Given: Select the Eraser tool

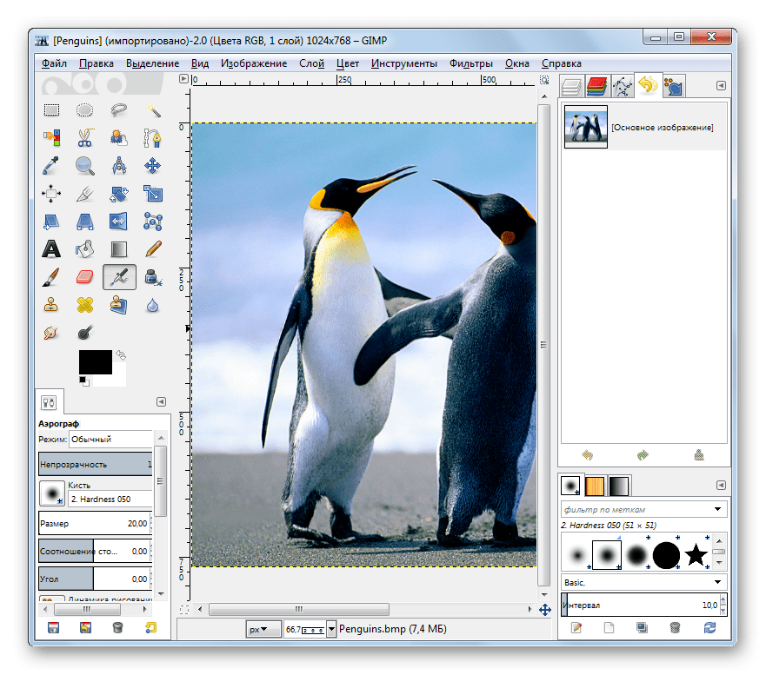Looking at the screenshot, I should tap(84, 277).
